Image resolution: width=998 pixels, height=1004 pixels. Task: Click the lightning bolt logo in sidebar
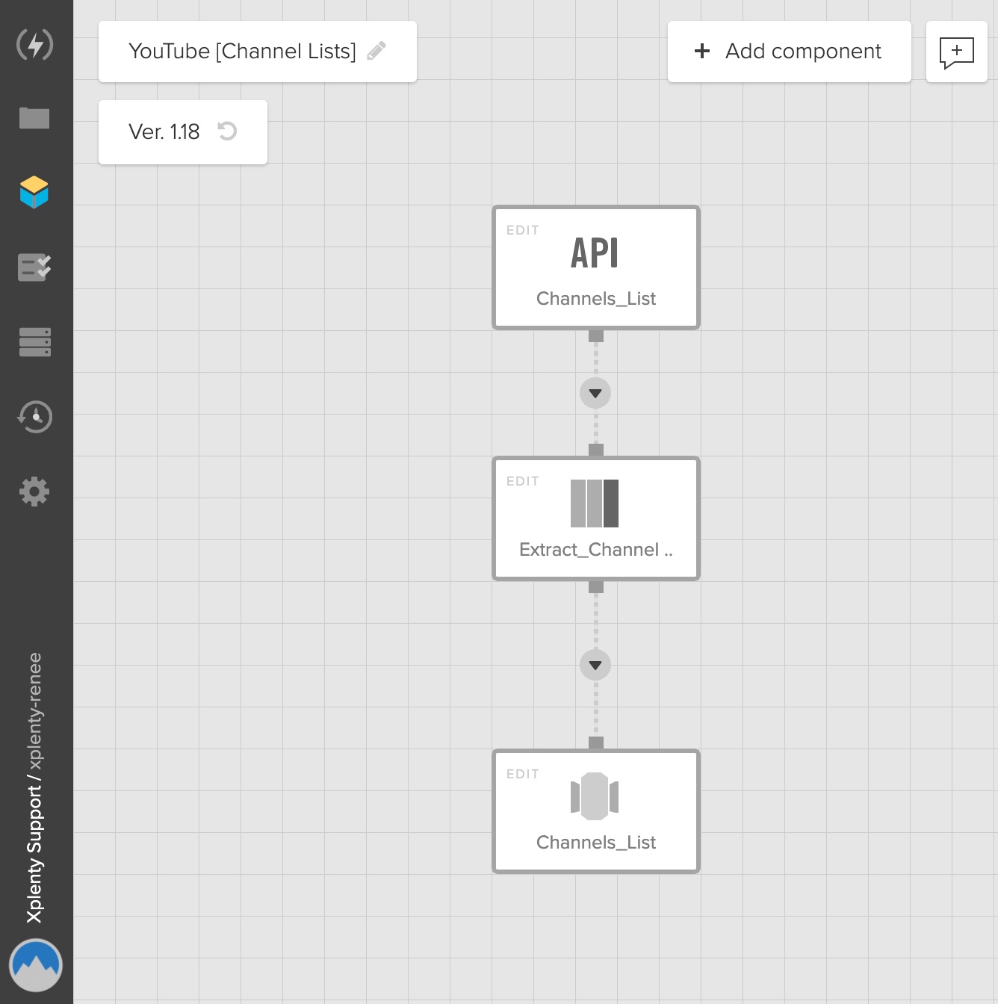34,45
